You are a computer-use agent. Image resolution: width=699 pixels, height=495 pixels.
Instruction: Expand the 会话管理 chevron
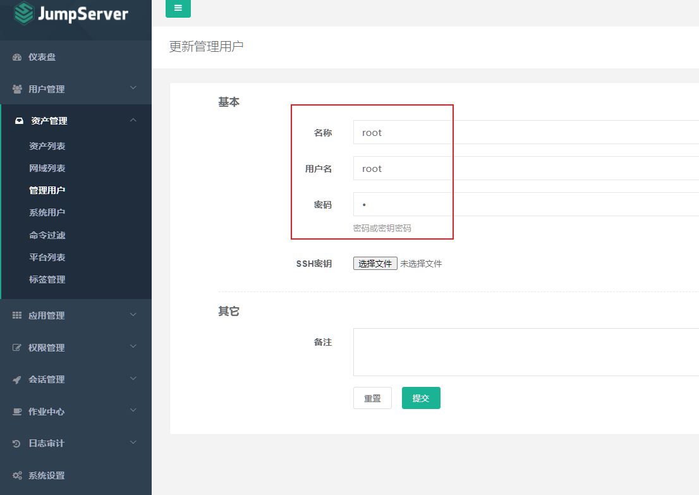tap(133, 379)
